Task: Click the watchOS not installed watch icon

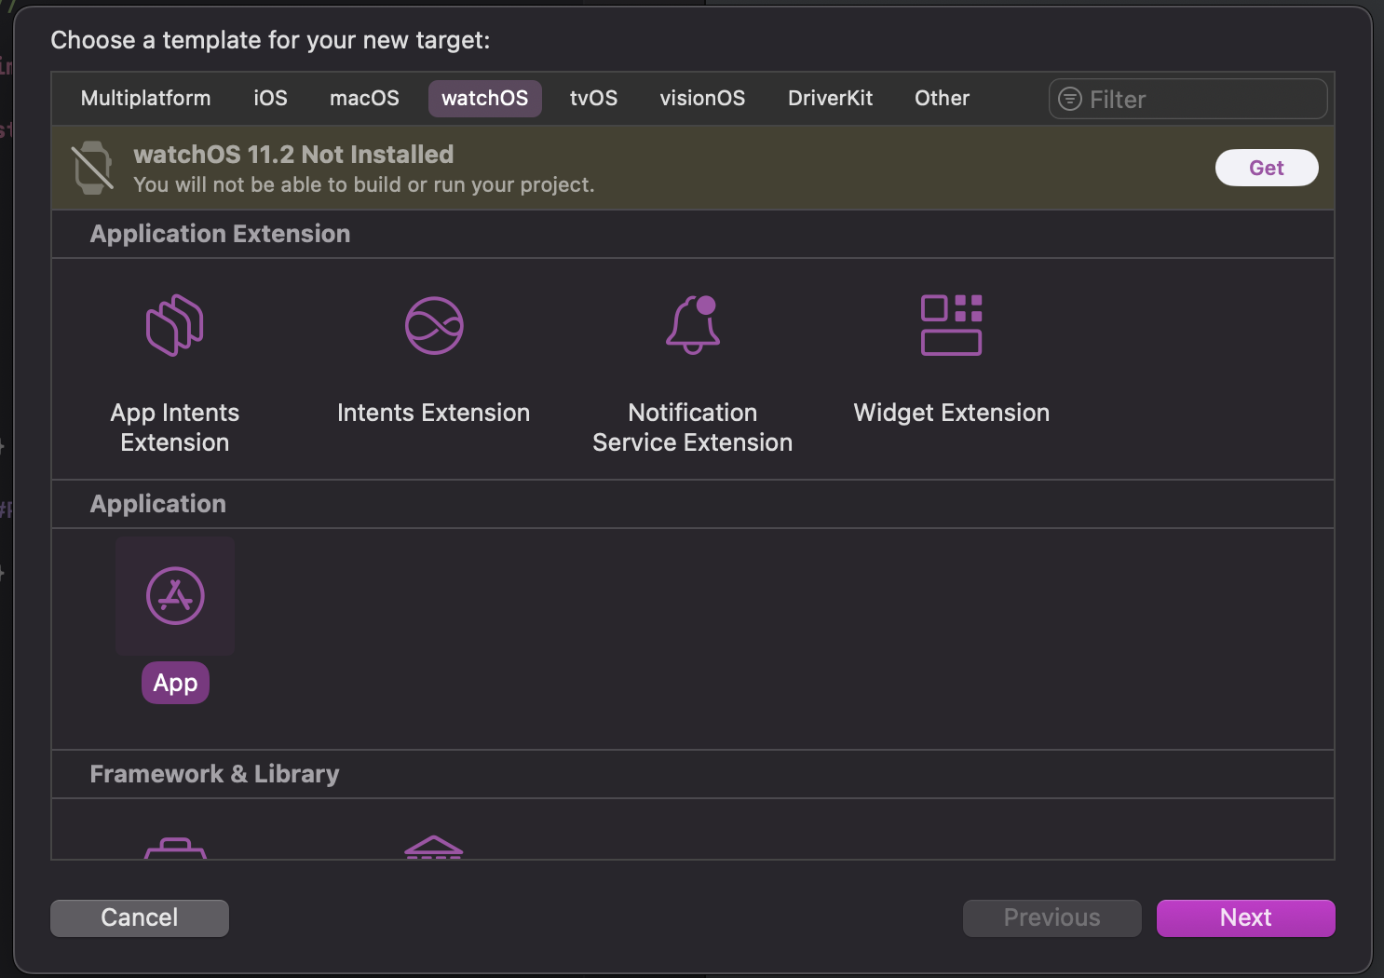Action: pyautogui.click(x=93, y=168)
